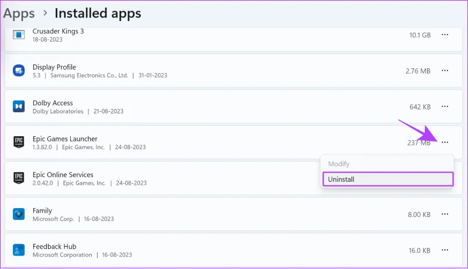Click version 2.0.42.0 of Epic Online Services
Viewport: 468px width, 269px height.
[x=43, y=183]
